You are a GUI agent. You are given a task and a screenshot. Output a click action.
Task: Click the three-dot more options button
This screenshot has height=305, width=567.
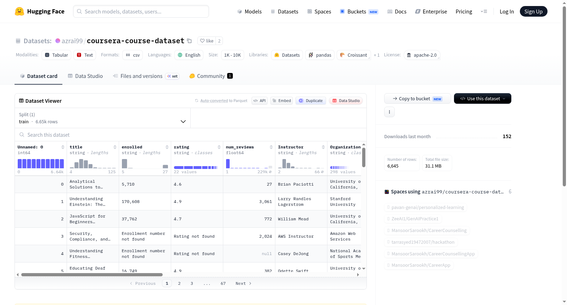pyautogui.click(x=389, y=112)
